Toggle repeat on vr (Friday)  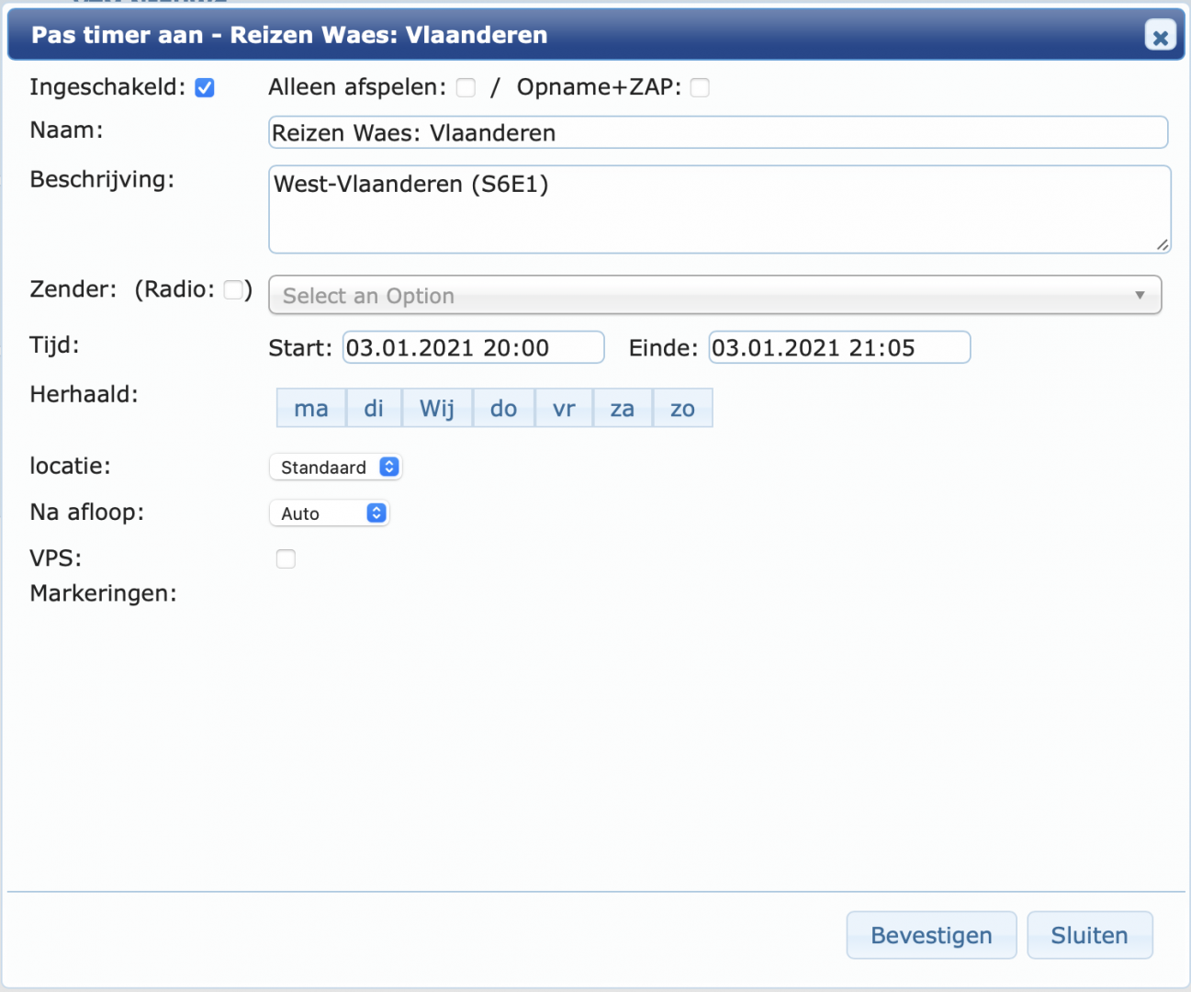[564, 408]
